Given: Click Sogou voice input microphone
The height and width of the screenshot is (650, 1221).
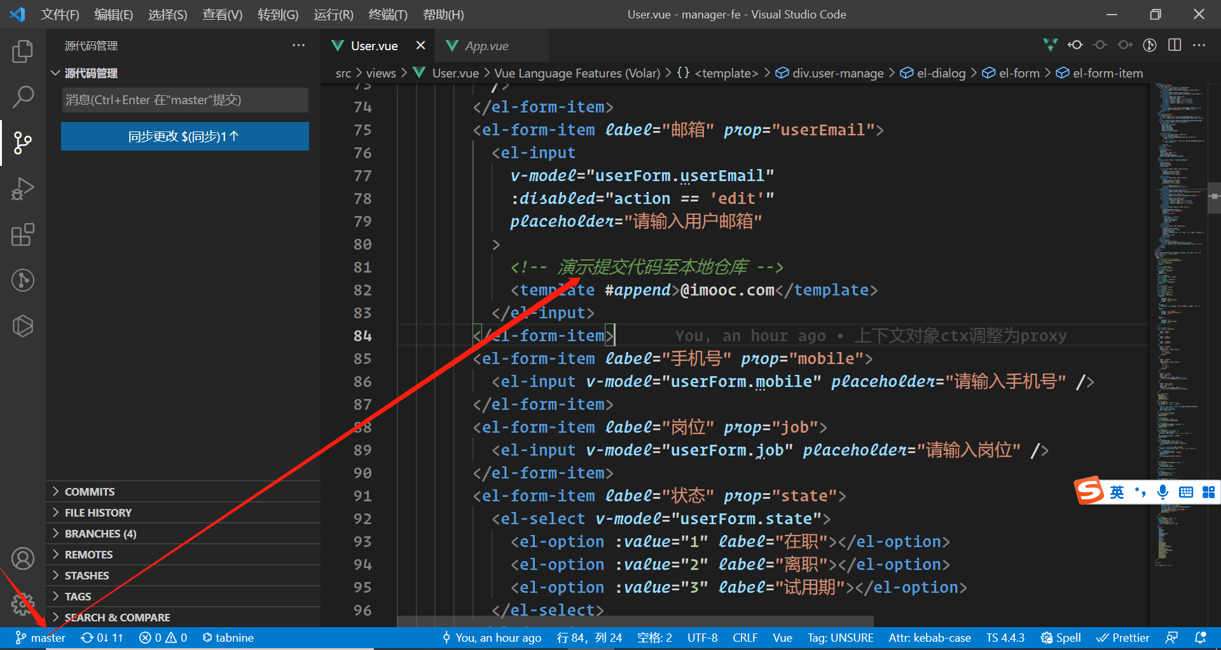Looking at the screenshot, I should click(x=1163, y=492).
